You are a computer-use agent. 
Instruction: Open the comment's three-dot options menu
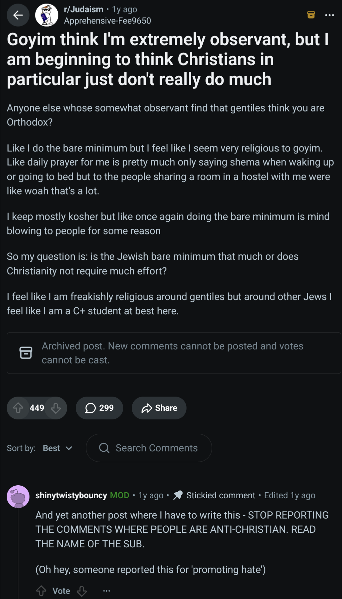[x=106, y=591]
